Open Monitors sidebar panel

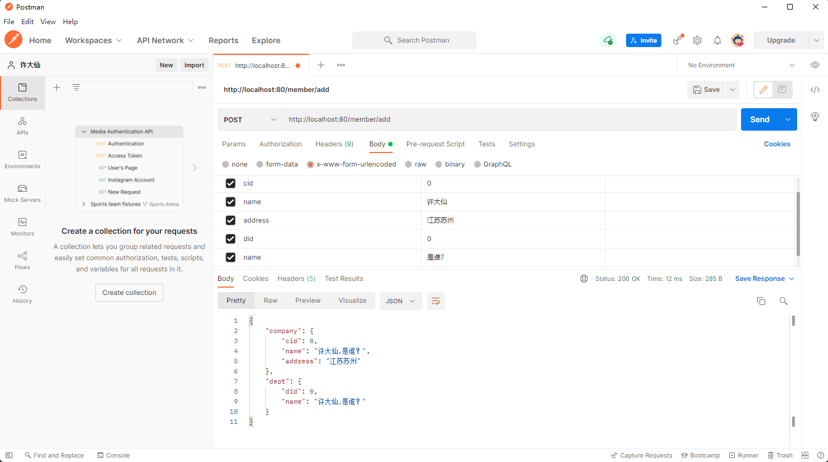coord(22,227)
